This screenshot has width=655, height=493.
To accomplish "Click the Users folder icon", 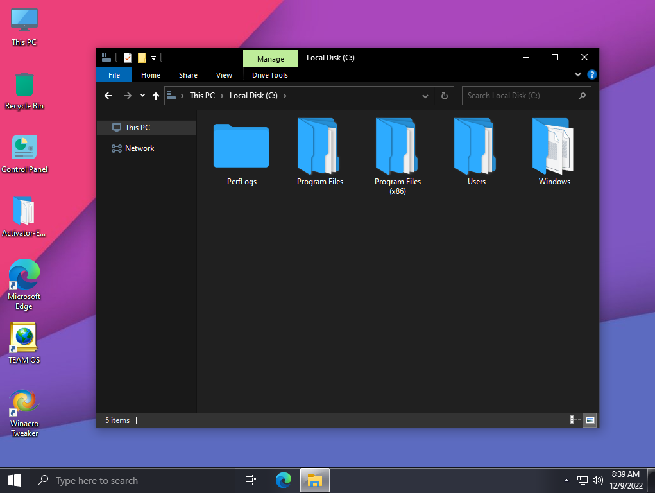I will coord(476,146).
